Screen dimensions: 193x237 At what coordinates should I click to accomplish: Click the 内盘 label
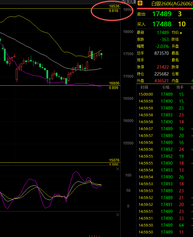(x=175, y=81)
